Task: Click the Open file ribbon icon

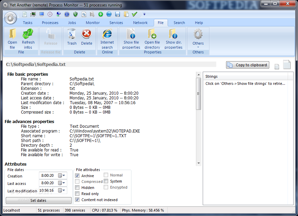Action: (13, 39)
